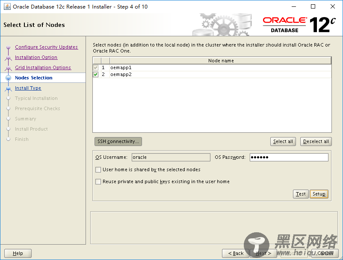Click the Select all button
This screenshot has height=260, width=343.
point(283,141)
